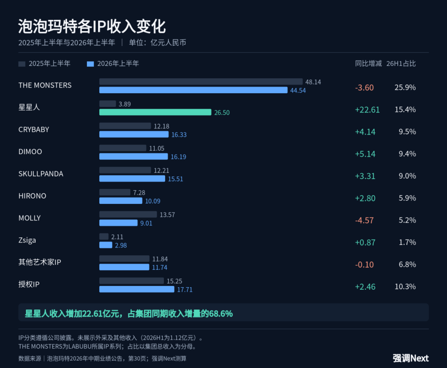This screenshot has width=447, height=368.
Task: Click the value 12.18
Action: coord(162,126)
